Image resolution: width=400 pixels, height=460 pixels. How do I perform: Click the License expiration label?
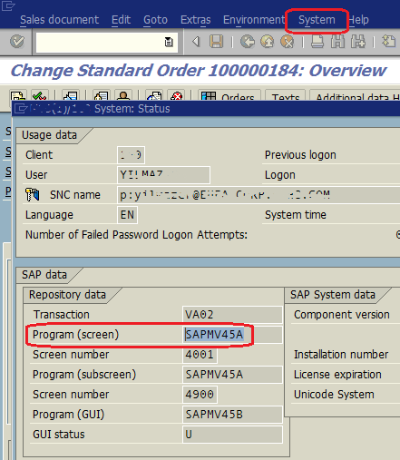337,375
